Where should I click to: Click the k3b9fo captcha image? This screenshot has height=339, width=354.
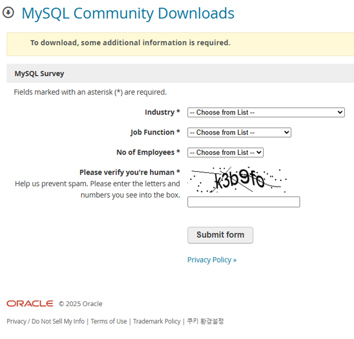point(237,180)
